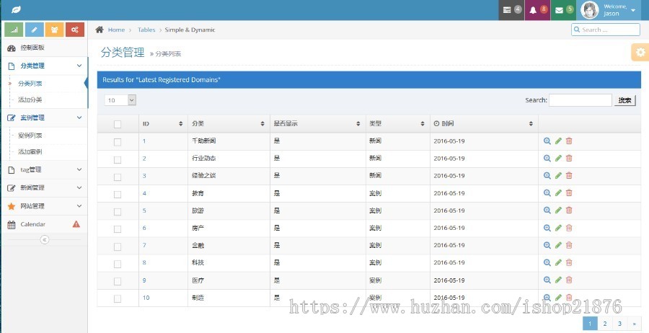Image resolution: width=649 pixels, height=333 pixels.
Task: Click the magnifier view icon for row 教育
Action: 547,193
